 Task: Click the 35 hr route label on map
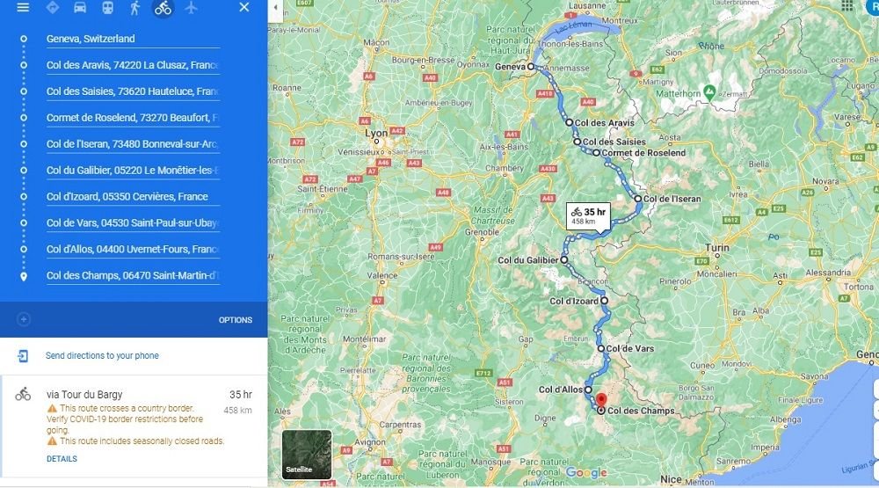[x=588, y=216]
